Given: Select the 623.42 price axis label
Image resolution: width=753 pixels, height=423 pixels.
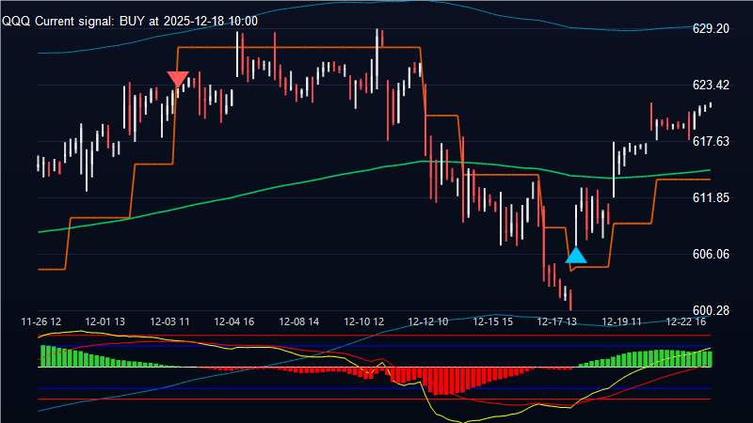Looking at the screenshot, I should 711,86.
